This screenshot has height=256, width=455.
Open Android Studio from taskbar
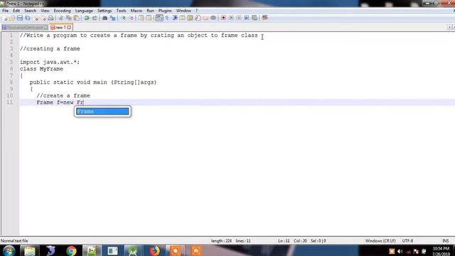coord(133,250)
